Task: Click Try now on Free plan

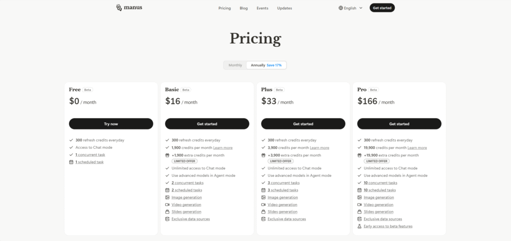Action: pos(111,124)
